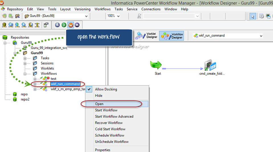Open the Repository menu
Image resolution: width=273 pixels, height=152 pixels.
click(x=15, y=9)
